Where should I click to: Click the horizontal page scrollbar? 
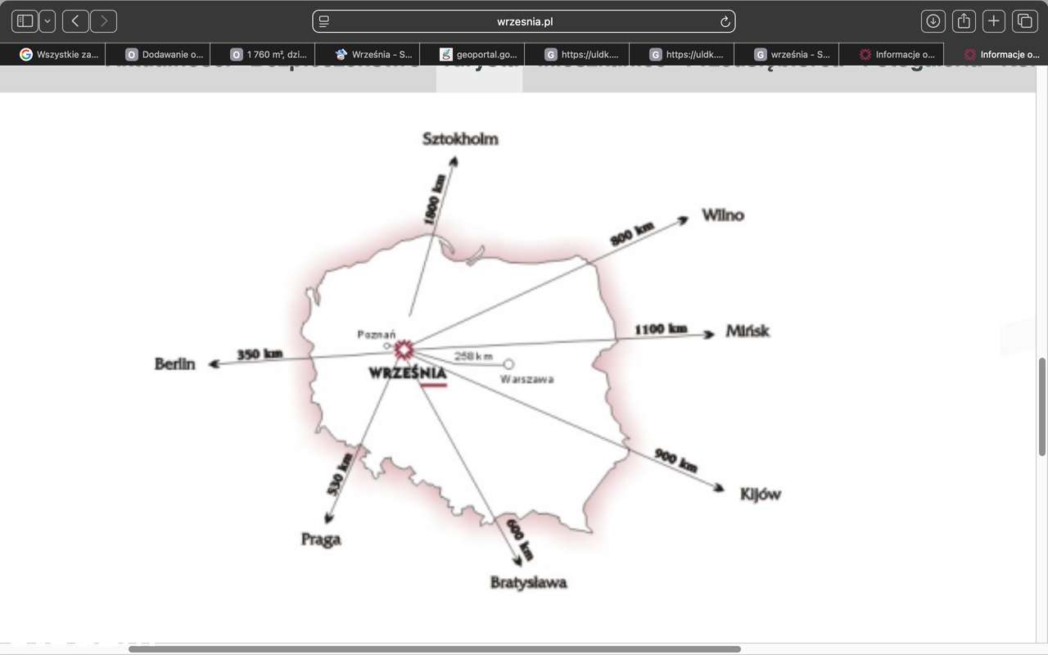pos(435,649)
